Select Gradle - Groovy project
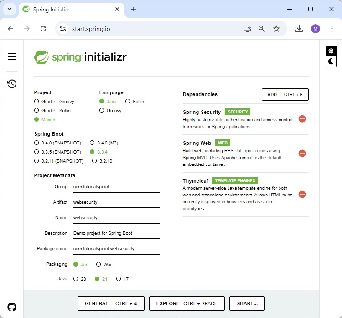342x318 pixels. [54, 101]
